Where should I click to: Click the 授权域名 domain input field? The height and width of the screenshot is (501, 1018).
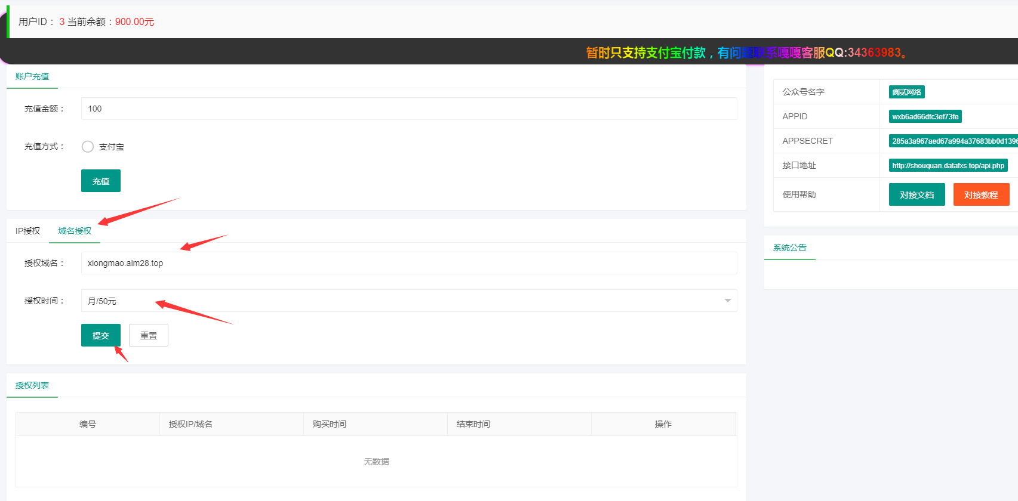408,263
